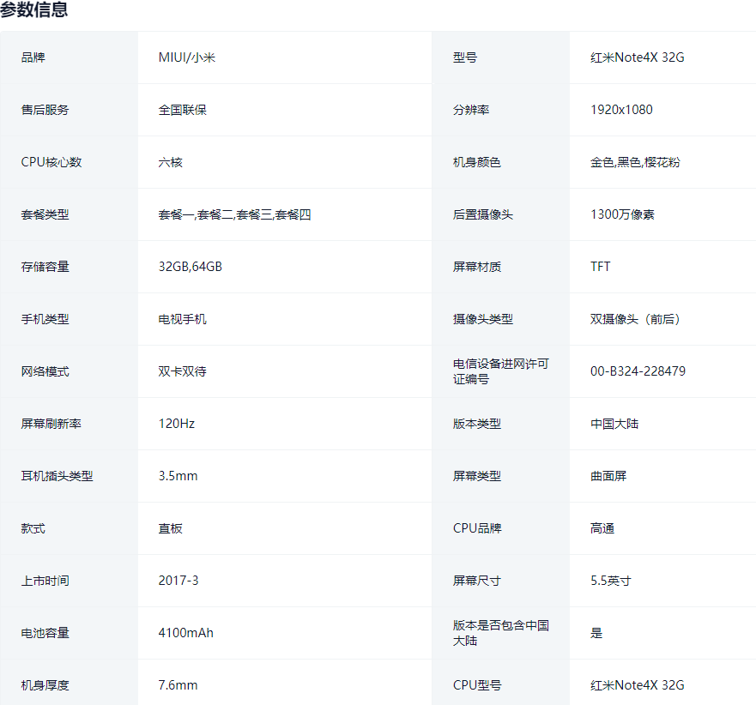Select the 机身颜色 label
The image size is (756, 705).
tap(477, 162)
